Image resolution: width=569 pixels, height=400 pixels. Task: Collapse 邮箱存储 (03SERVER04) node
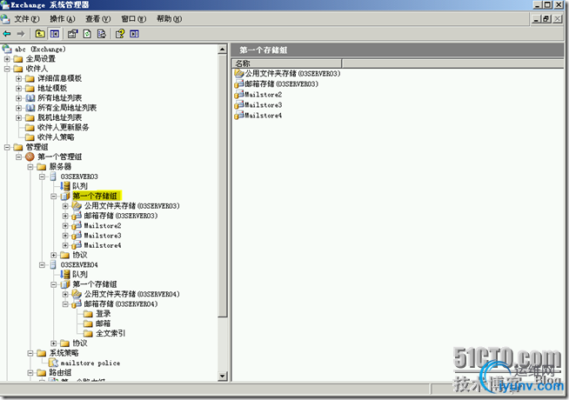(x=65, y=303)
